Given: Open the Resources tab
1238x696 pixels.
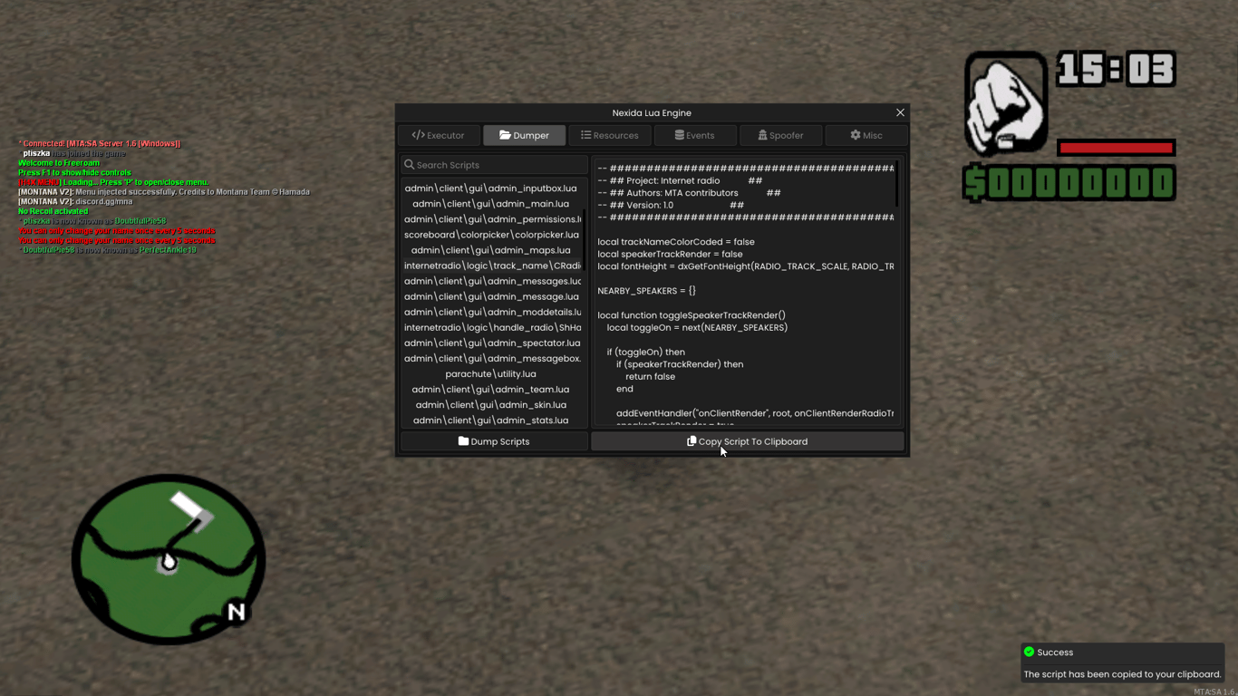Looking at the screenshot, I should (609, 135).
